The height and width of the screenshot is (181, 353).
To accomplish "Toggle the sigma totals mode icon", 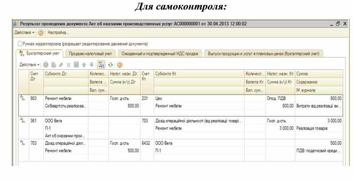I will (x=101, y=65).
